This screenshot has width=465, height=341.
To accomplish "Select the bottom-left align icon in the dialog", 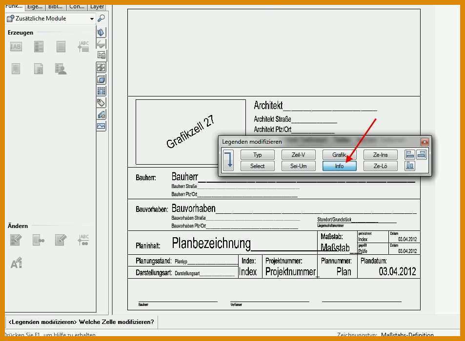I will (410, 166).
